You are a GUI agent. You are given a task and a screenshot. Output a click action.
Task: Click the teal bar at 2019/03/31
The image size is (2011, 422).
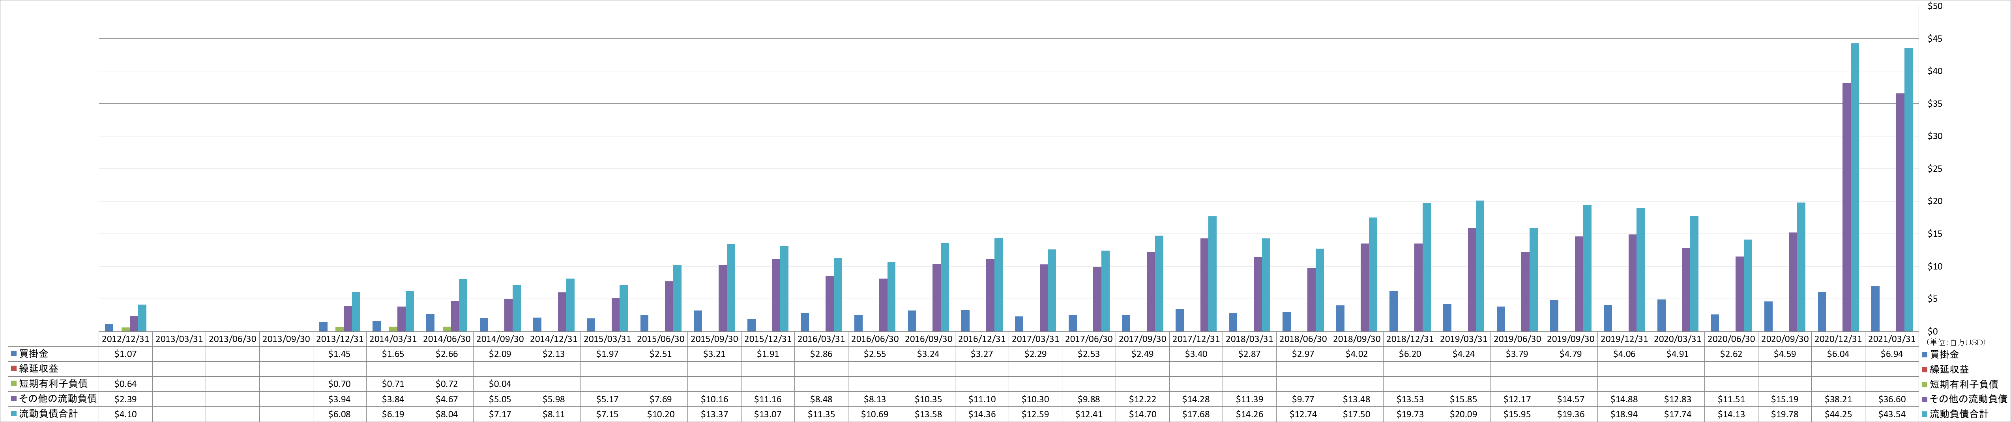click(x=1480, y=266)
